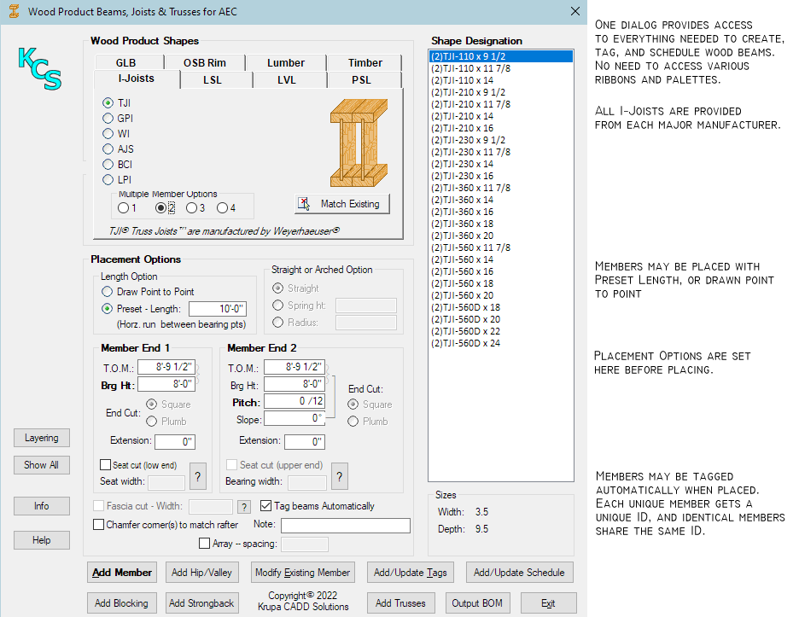
Task: Select the GPI radio button
Action: [108, 119]
